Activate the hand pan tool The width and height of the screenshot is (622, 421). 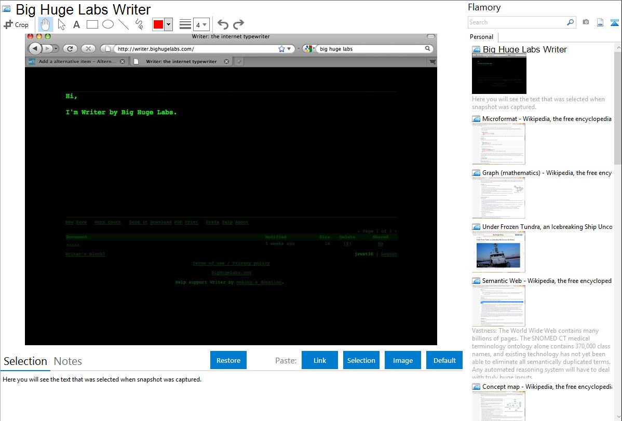pos(45,24)
